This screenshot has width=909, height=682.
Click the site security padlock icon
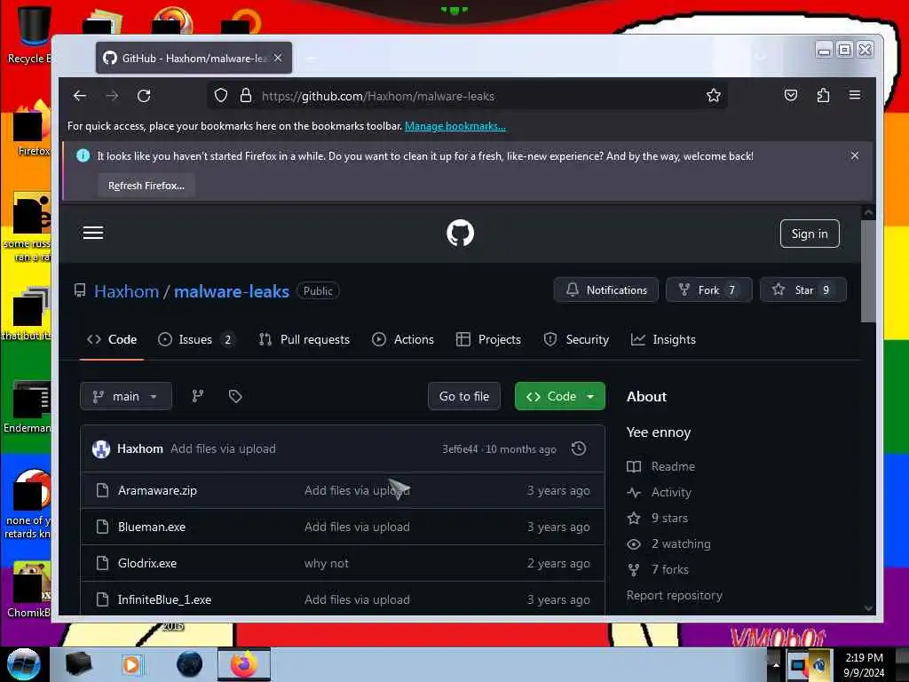(x=246, y=96)
